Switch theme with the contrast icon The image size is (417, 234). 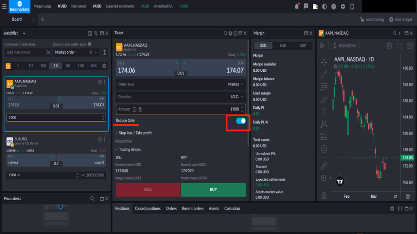point(325,7)
